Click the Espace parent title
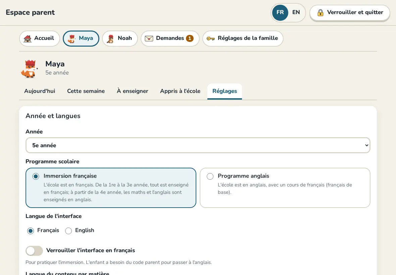Screen dimensions: 396x275 [x=30, y=12]
